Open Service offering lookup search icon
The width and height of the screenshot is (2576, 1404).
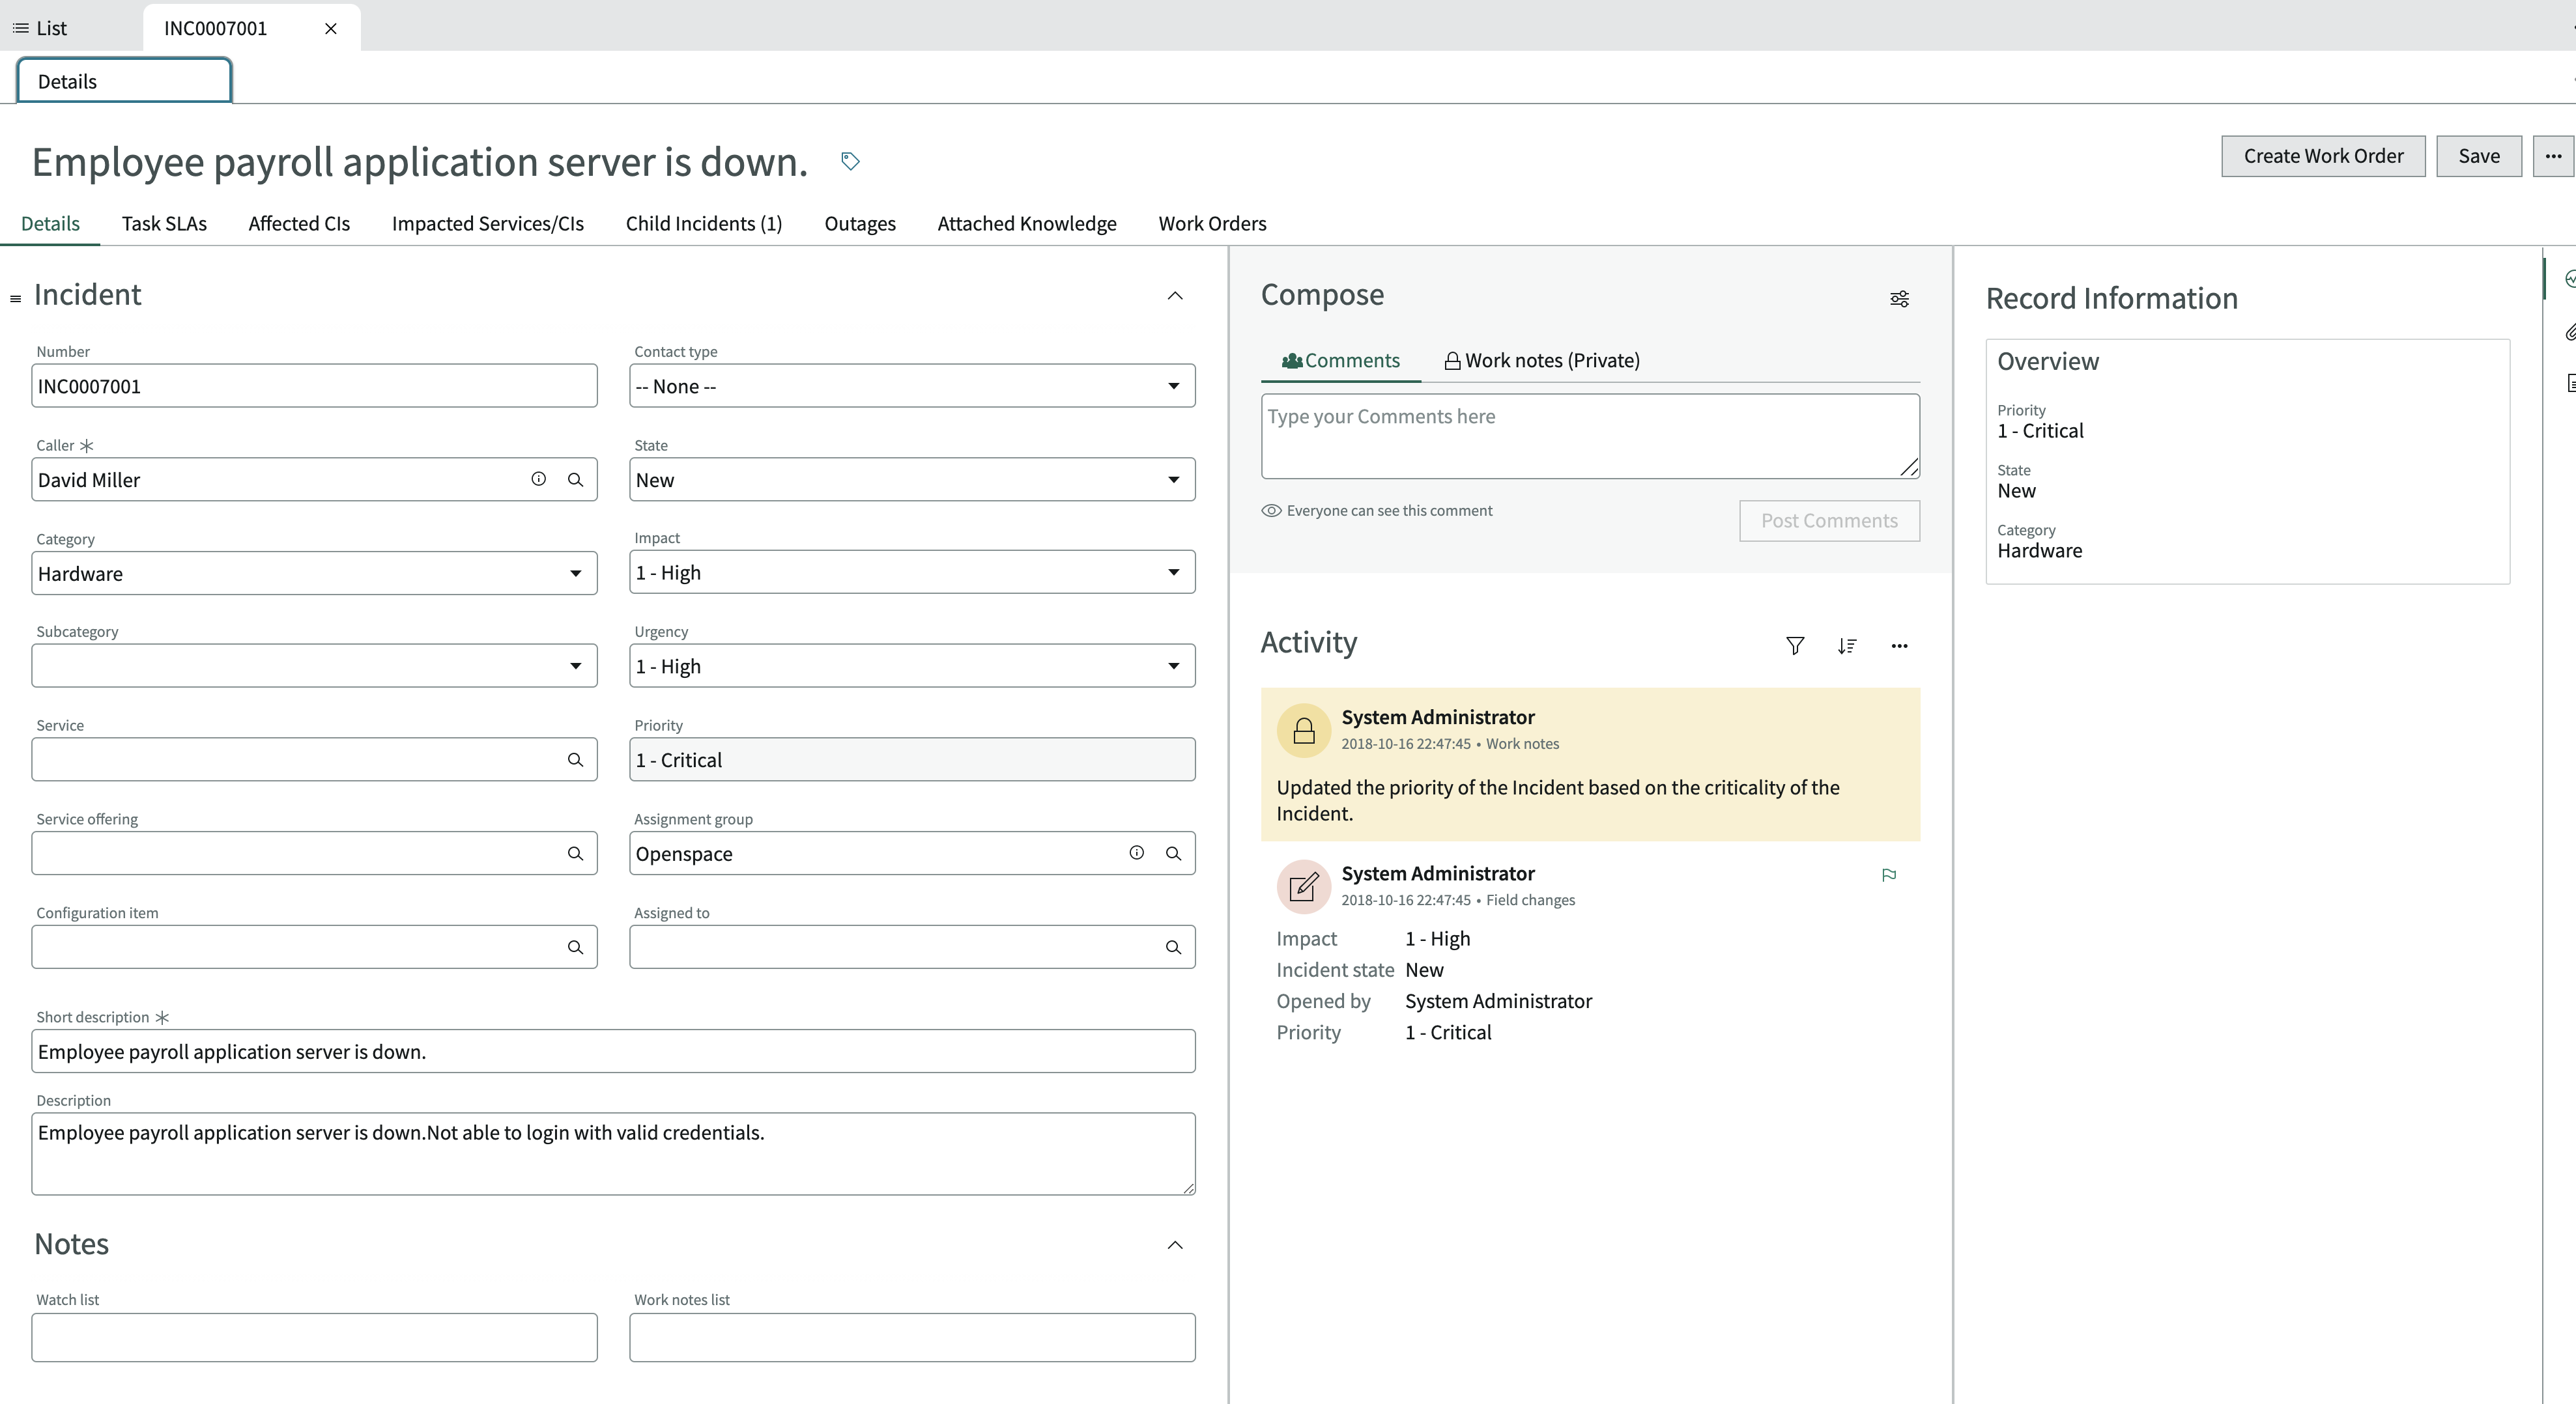click(x=576, y=853)
